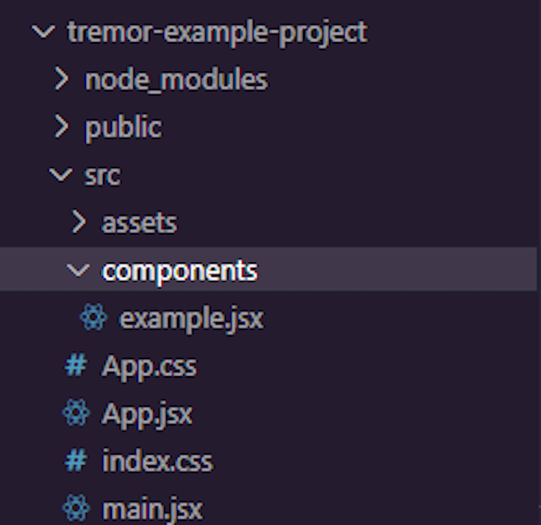Open the App.jsx file
This screenshot has width=541, height=525.
pos(147,413)
